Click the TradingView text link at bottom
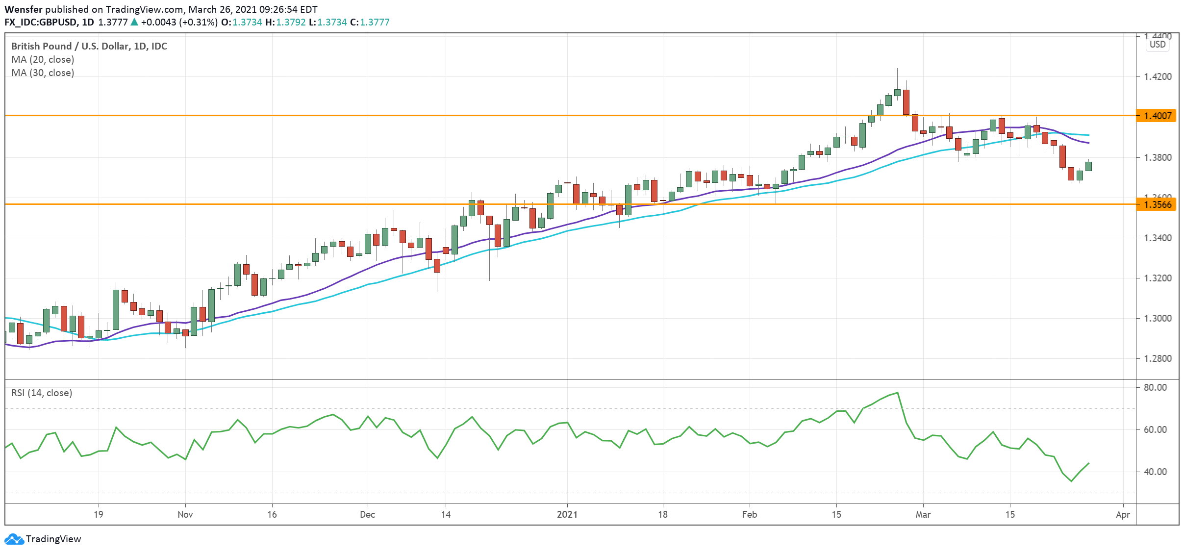Image resolution: width=1184 pixels, height=553 pixels. click(x=53, y=539)
